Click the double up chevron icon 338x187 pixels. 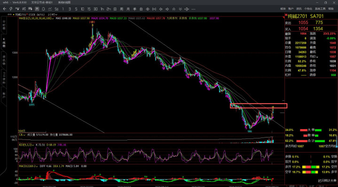point(174,9)
